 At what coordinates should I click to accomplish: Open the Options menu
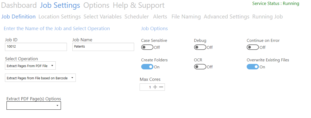[x=96, y=5]
